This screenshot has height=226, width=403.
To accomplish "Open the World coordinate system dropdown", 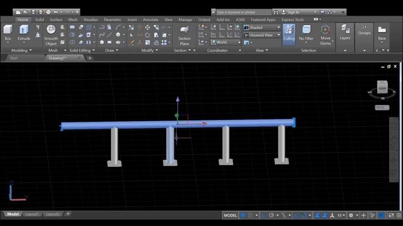I will tap(225, 42).
